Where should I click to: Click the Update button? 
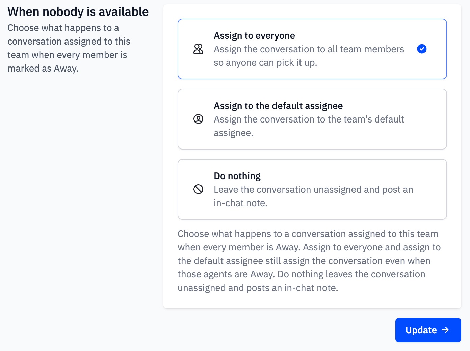click(x=428, y=330)
